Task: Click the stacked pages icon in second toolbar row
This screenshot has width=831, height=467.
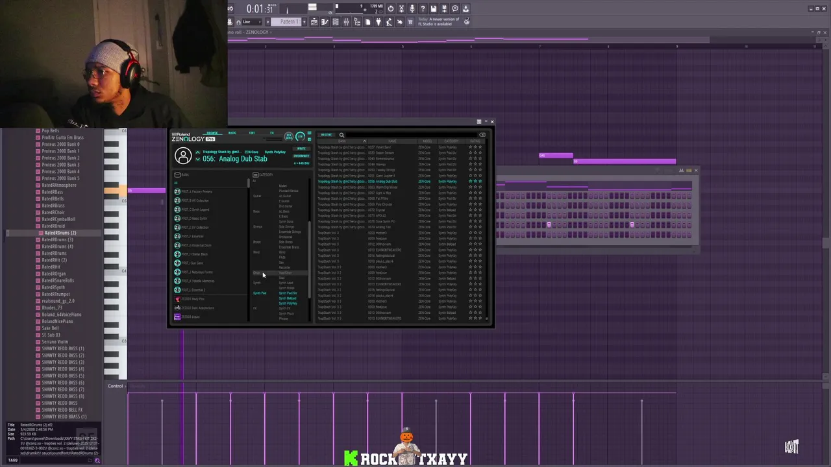Action: pyautogui.click(x=368, y=22)
